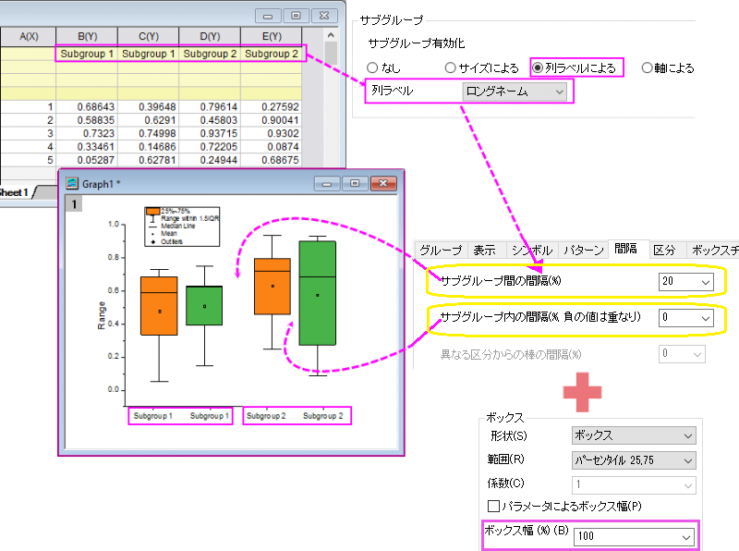This screenshot has height=551, width=739.
Task: Click the Graph1 window title bar icon
Action: 71,183
